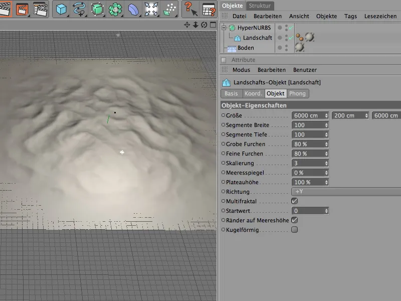This screenshot has width=401, height=301.
Task: Click the particle emitter toolbar icon
Action: click(169, 9)
